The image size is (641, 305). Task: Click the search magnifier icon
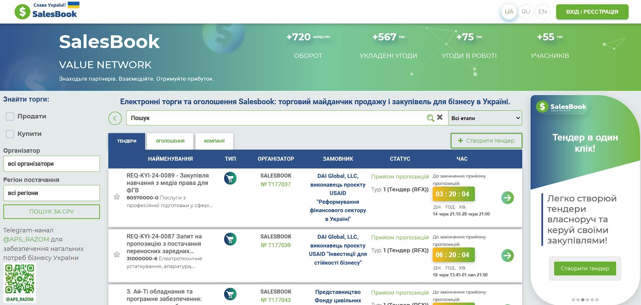(430, 118)
